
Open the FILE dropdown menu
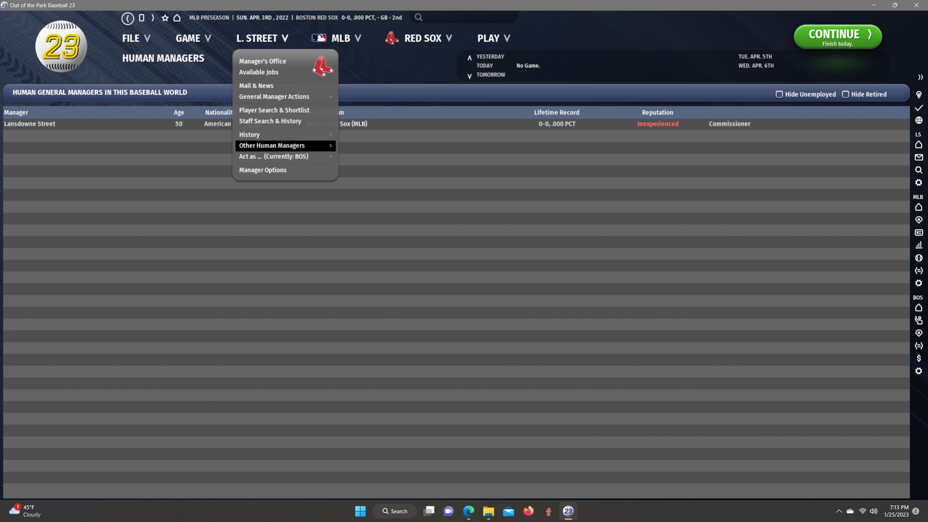[x=136, y=38]
